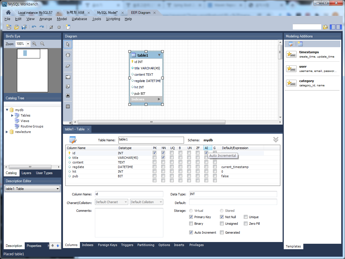Toggle the Not Null storage checkbox
345x259 pixels.
(222, 217)
